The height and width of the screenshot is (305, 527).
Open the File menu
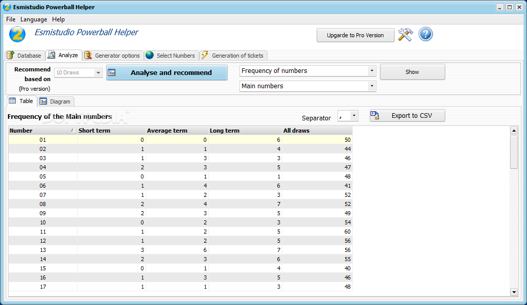click(x=11, y=19)
